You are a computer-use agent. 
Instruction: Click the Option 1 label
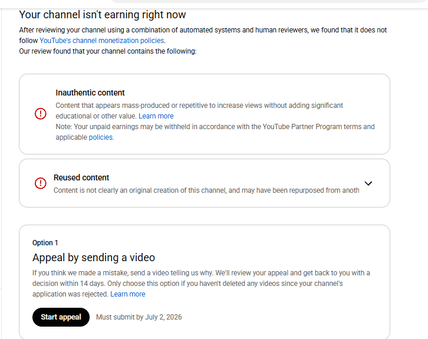pos(45,243)
